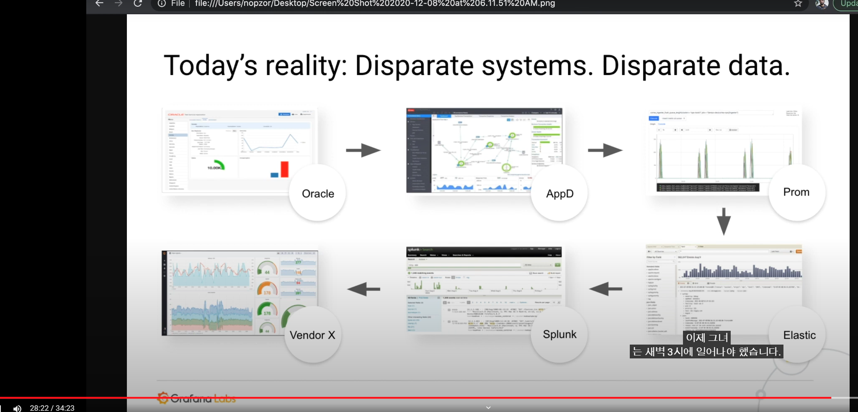Click the site info icon beside File
The image size is (858, 412).
[162, 3]
